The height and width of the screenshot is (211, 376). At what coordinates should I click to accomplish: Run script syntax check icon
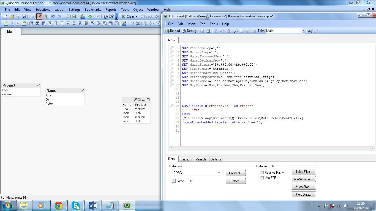point(316,31)
